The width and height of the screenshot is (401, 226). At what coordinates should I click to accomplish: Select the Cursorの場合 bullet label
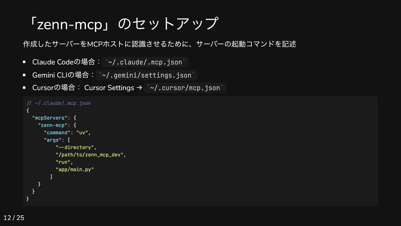click(x=56, y=88)
